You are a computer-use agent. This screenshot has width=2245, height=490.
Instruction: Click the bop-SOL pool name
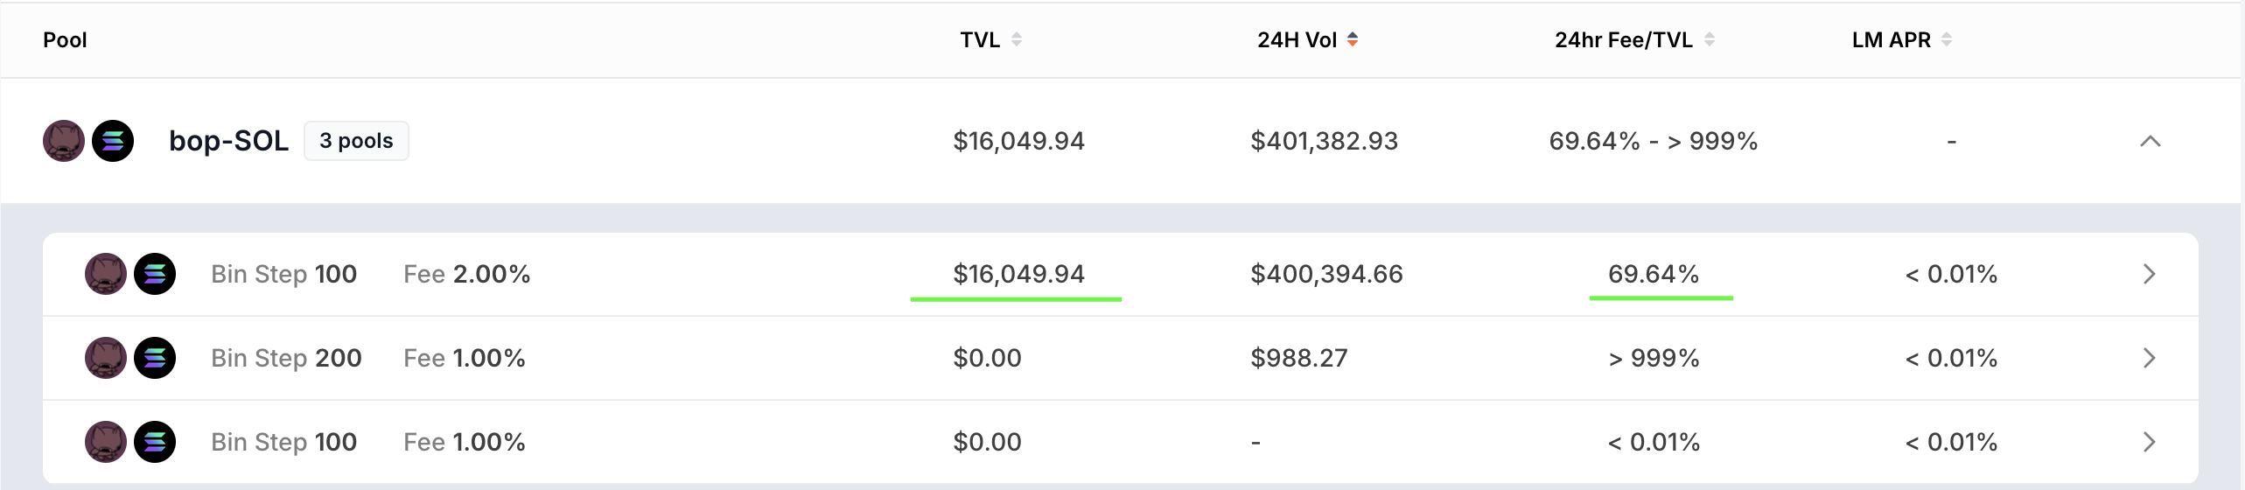pos(228,141)
